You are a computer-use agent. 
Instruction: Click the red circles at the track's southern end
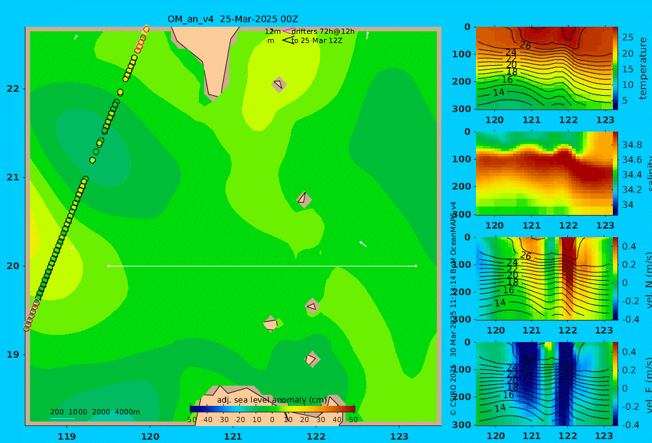tap(31, 315)
